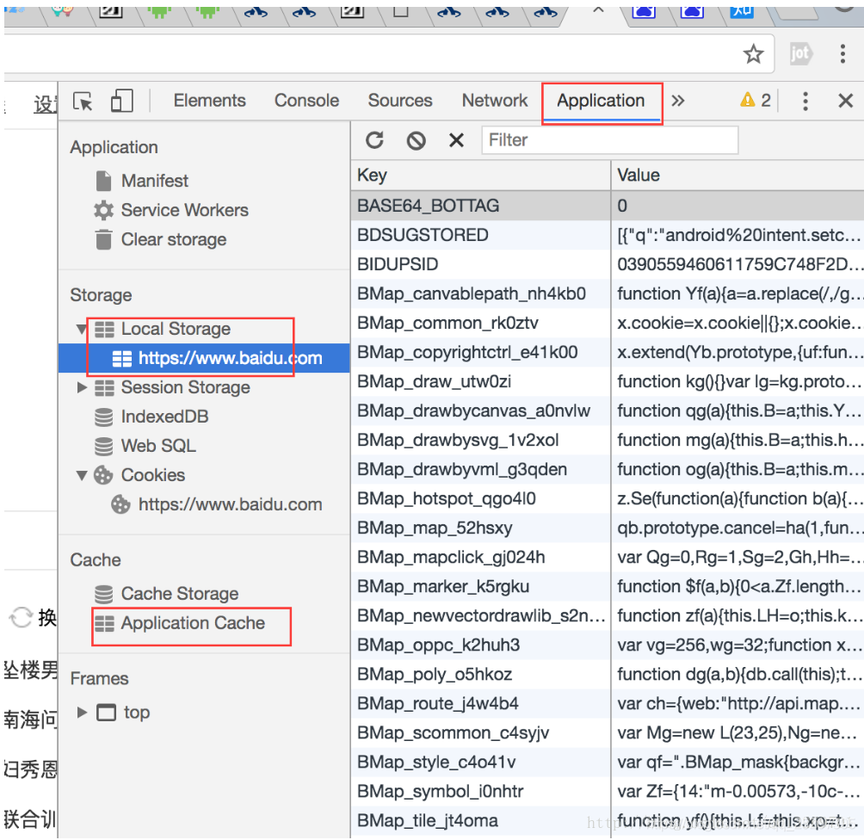The height and width of the screenshot is (840, 864).
Task: Show more DevTools tabs via double chevron
Action: pos(678,101)
